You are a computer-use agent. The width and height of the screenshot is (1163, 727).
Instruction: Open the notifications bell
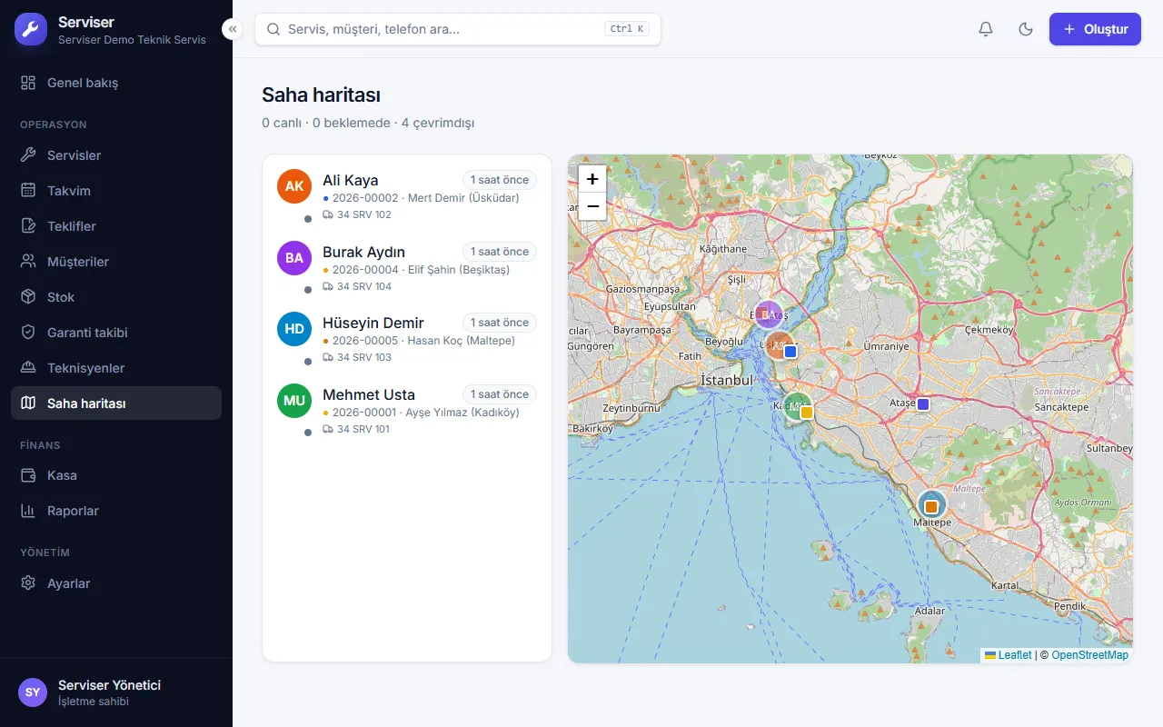[x=986, y=29]
